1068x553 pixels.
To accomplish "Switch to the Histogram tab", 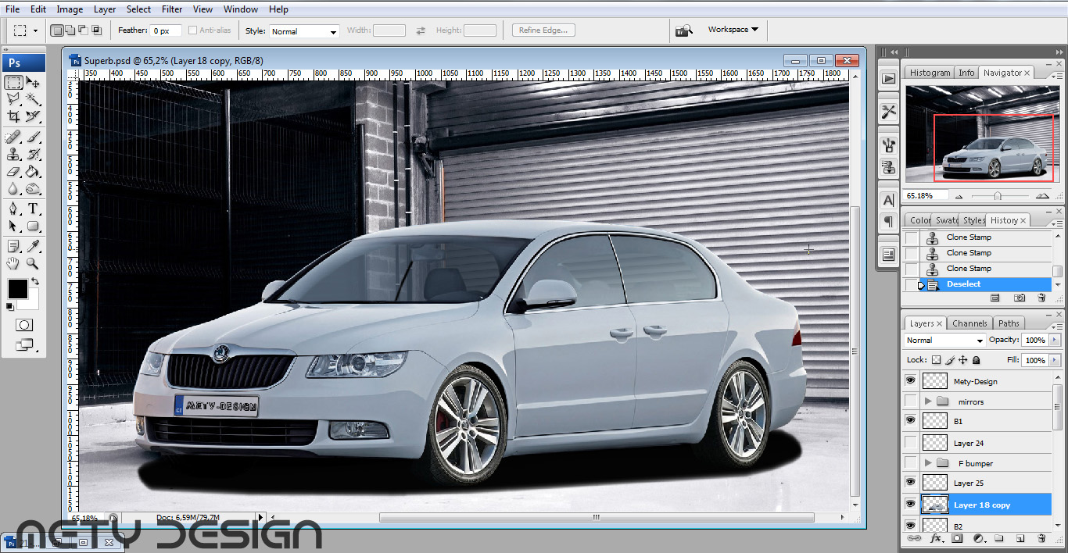I will tap(930, 73).
